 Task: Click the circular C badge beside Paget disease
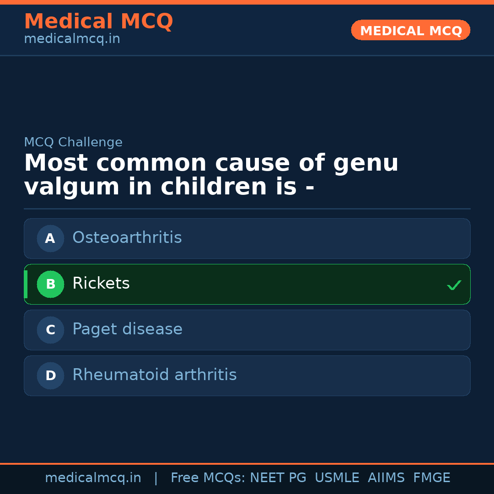coord(50,330)
